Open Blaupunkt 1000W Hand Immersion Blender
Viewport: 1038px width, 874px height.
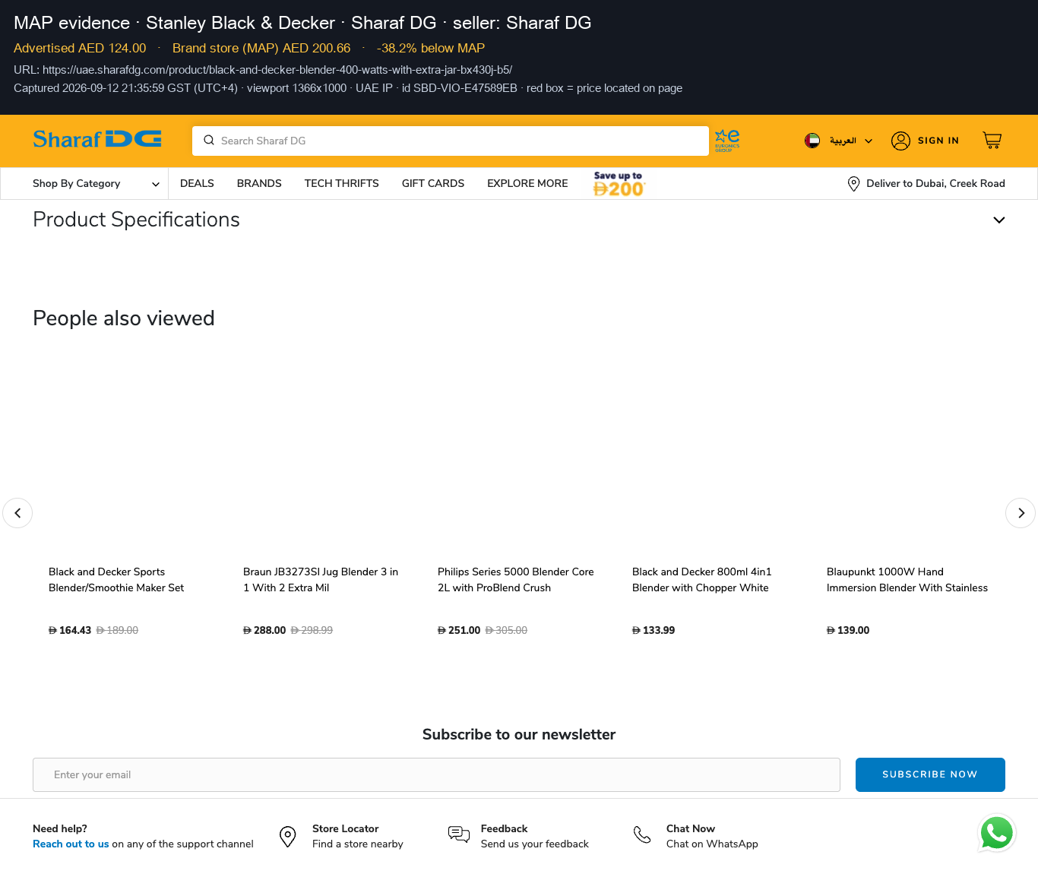tap(907, 580)
